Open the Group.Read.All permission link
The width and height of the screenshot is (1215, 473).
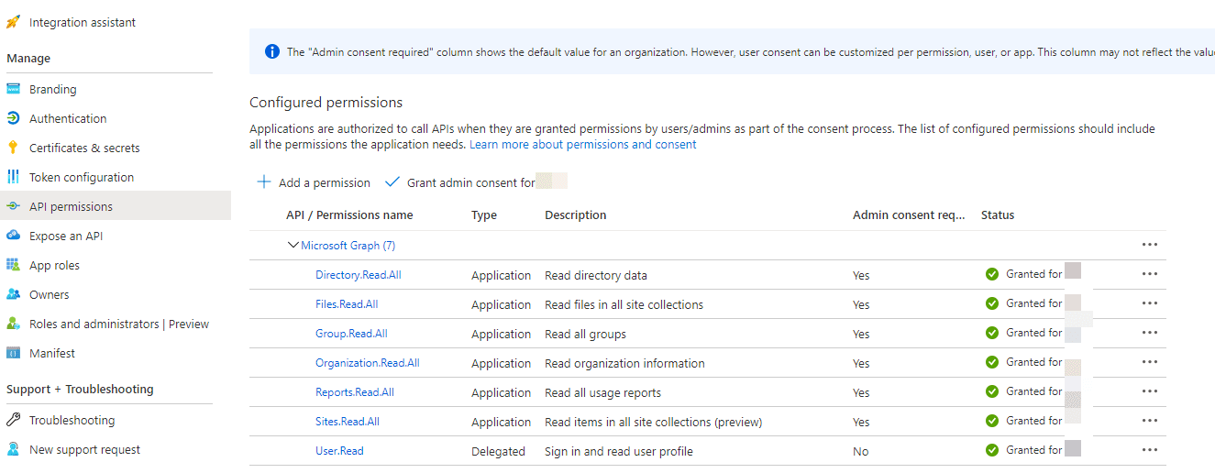[x=351, y=334]
